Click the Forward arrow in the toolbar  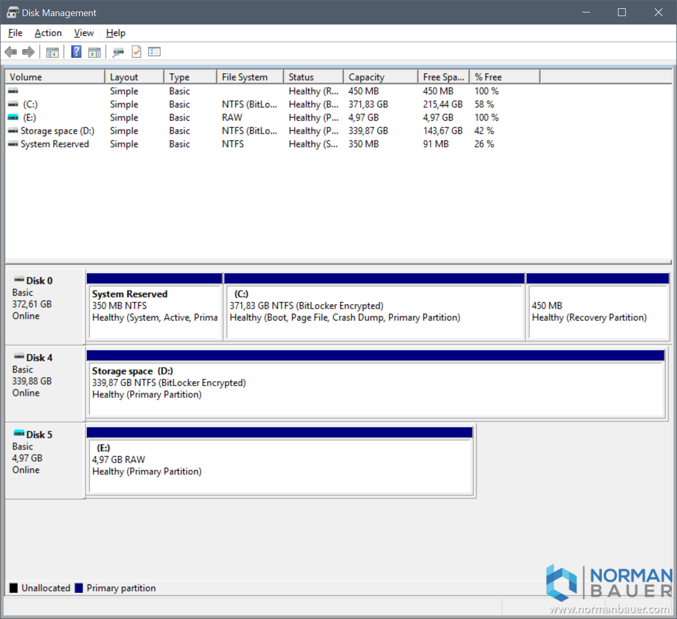pos(28,52)
